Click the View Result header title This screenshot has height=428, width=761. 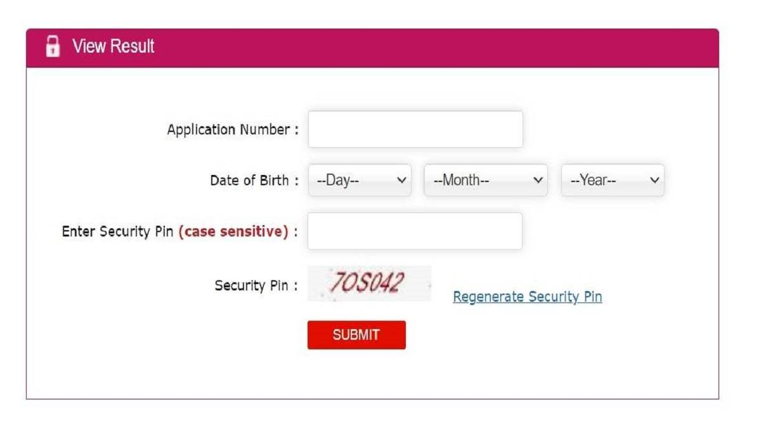[113, 46]
